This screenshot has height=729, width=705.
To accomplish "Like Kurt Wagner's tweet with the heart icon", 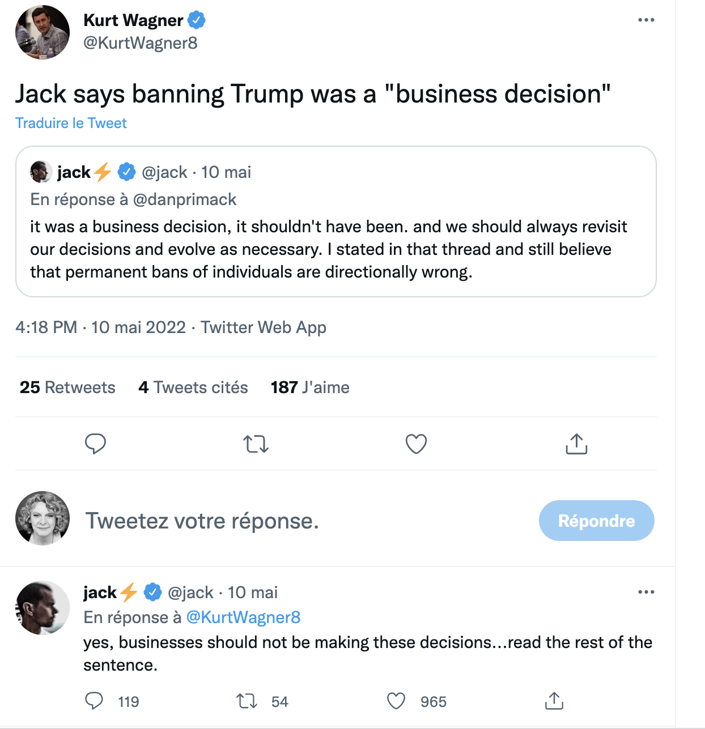I will click(416, 444).
